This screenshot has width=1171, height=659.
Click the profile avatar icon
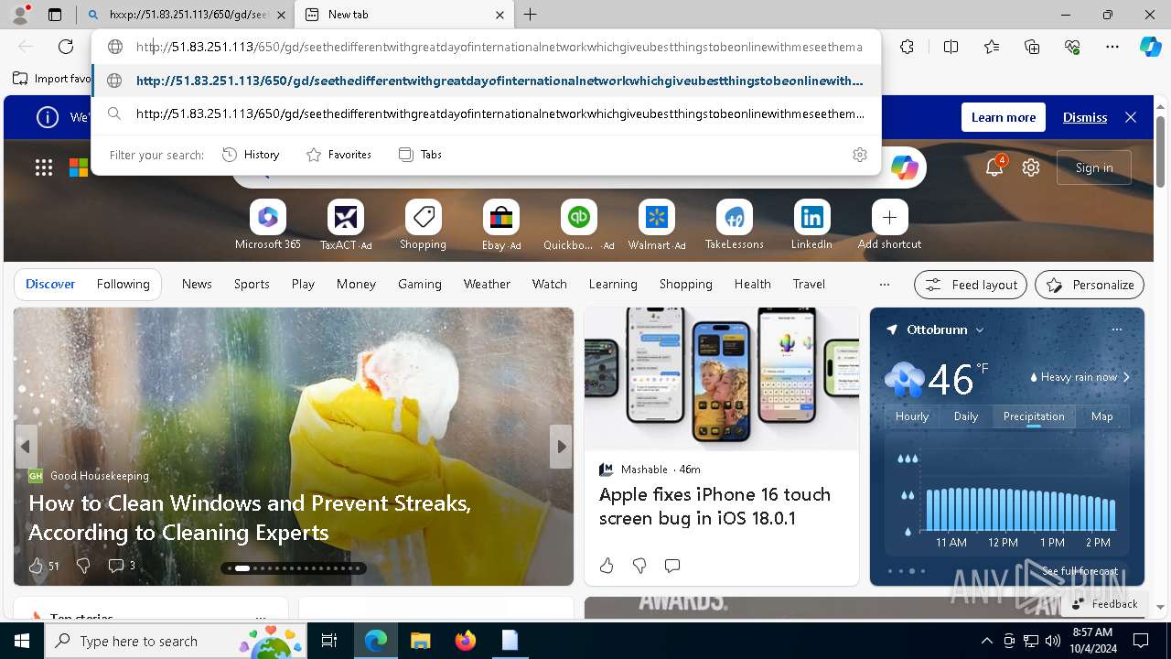(20, 15)
